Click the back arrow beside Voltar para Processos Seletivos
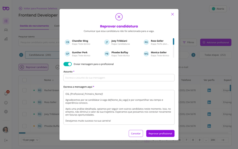The height and width of the screenshot is (149, 238). [21, 9]
